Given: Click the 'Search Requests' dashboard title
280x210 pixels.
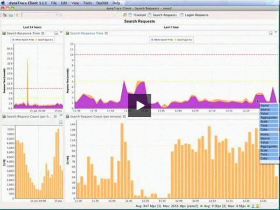Looking at the screenshot, I should [x=140, y=22].
